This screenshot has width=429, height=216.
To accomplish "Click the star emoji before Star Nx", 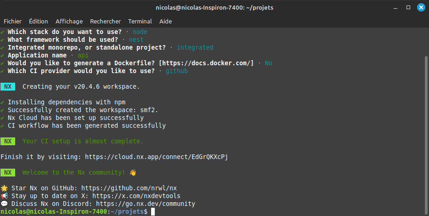I will [4, 188].
